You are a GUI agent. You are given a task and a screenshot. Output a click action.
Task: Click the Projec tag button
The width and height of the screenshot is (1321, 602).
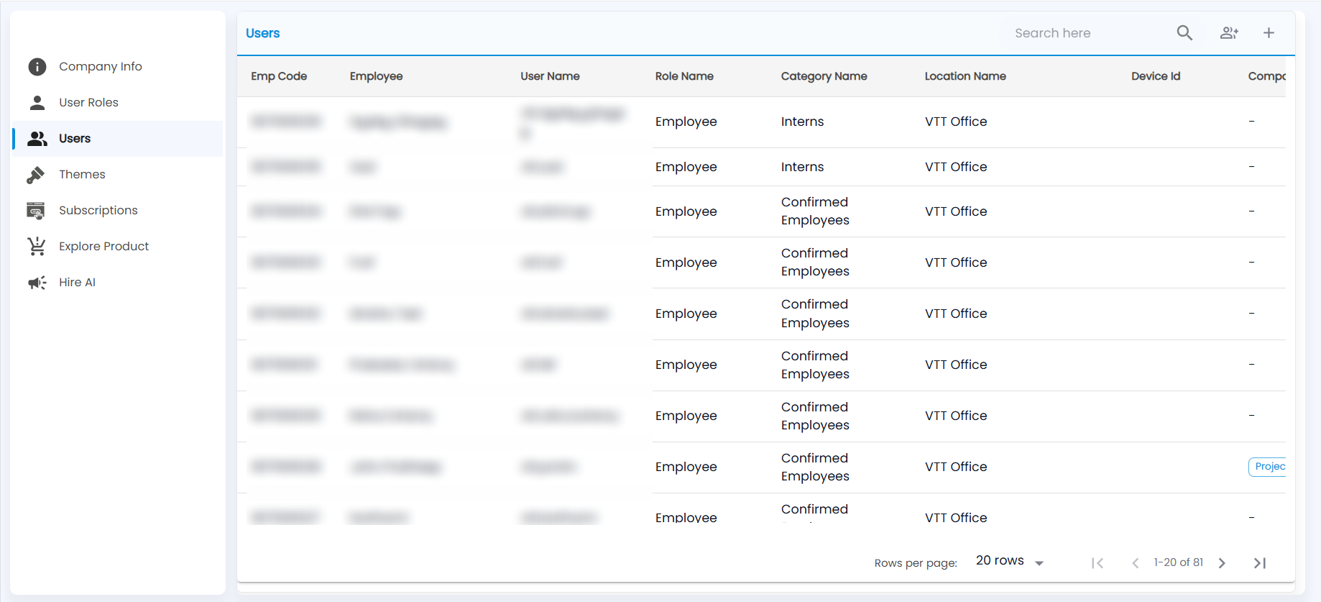pos(1268,467)
